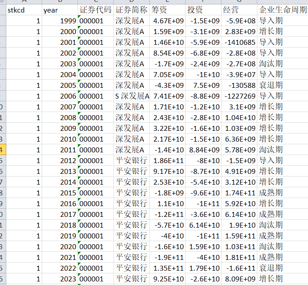Image resolution: width=308 pixels, height=285 pixels.
Task: Select 筹资 value 8.54E+09
Action: pos(167,53)
